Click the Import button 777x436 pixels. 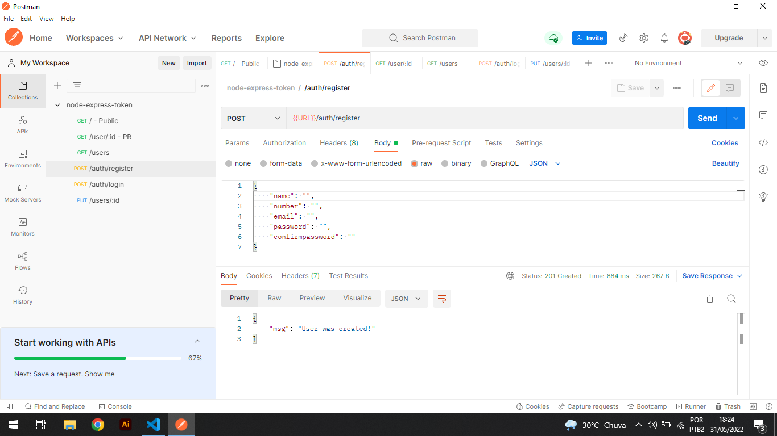click(x=197, y=63)
